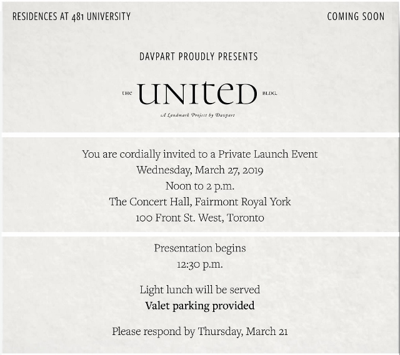Click the 'Presentation begins' text

200,248
